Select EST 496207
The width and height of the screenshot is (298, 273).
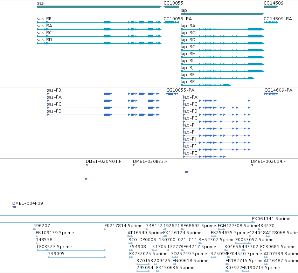(42, 226)
